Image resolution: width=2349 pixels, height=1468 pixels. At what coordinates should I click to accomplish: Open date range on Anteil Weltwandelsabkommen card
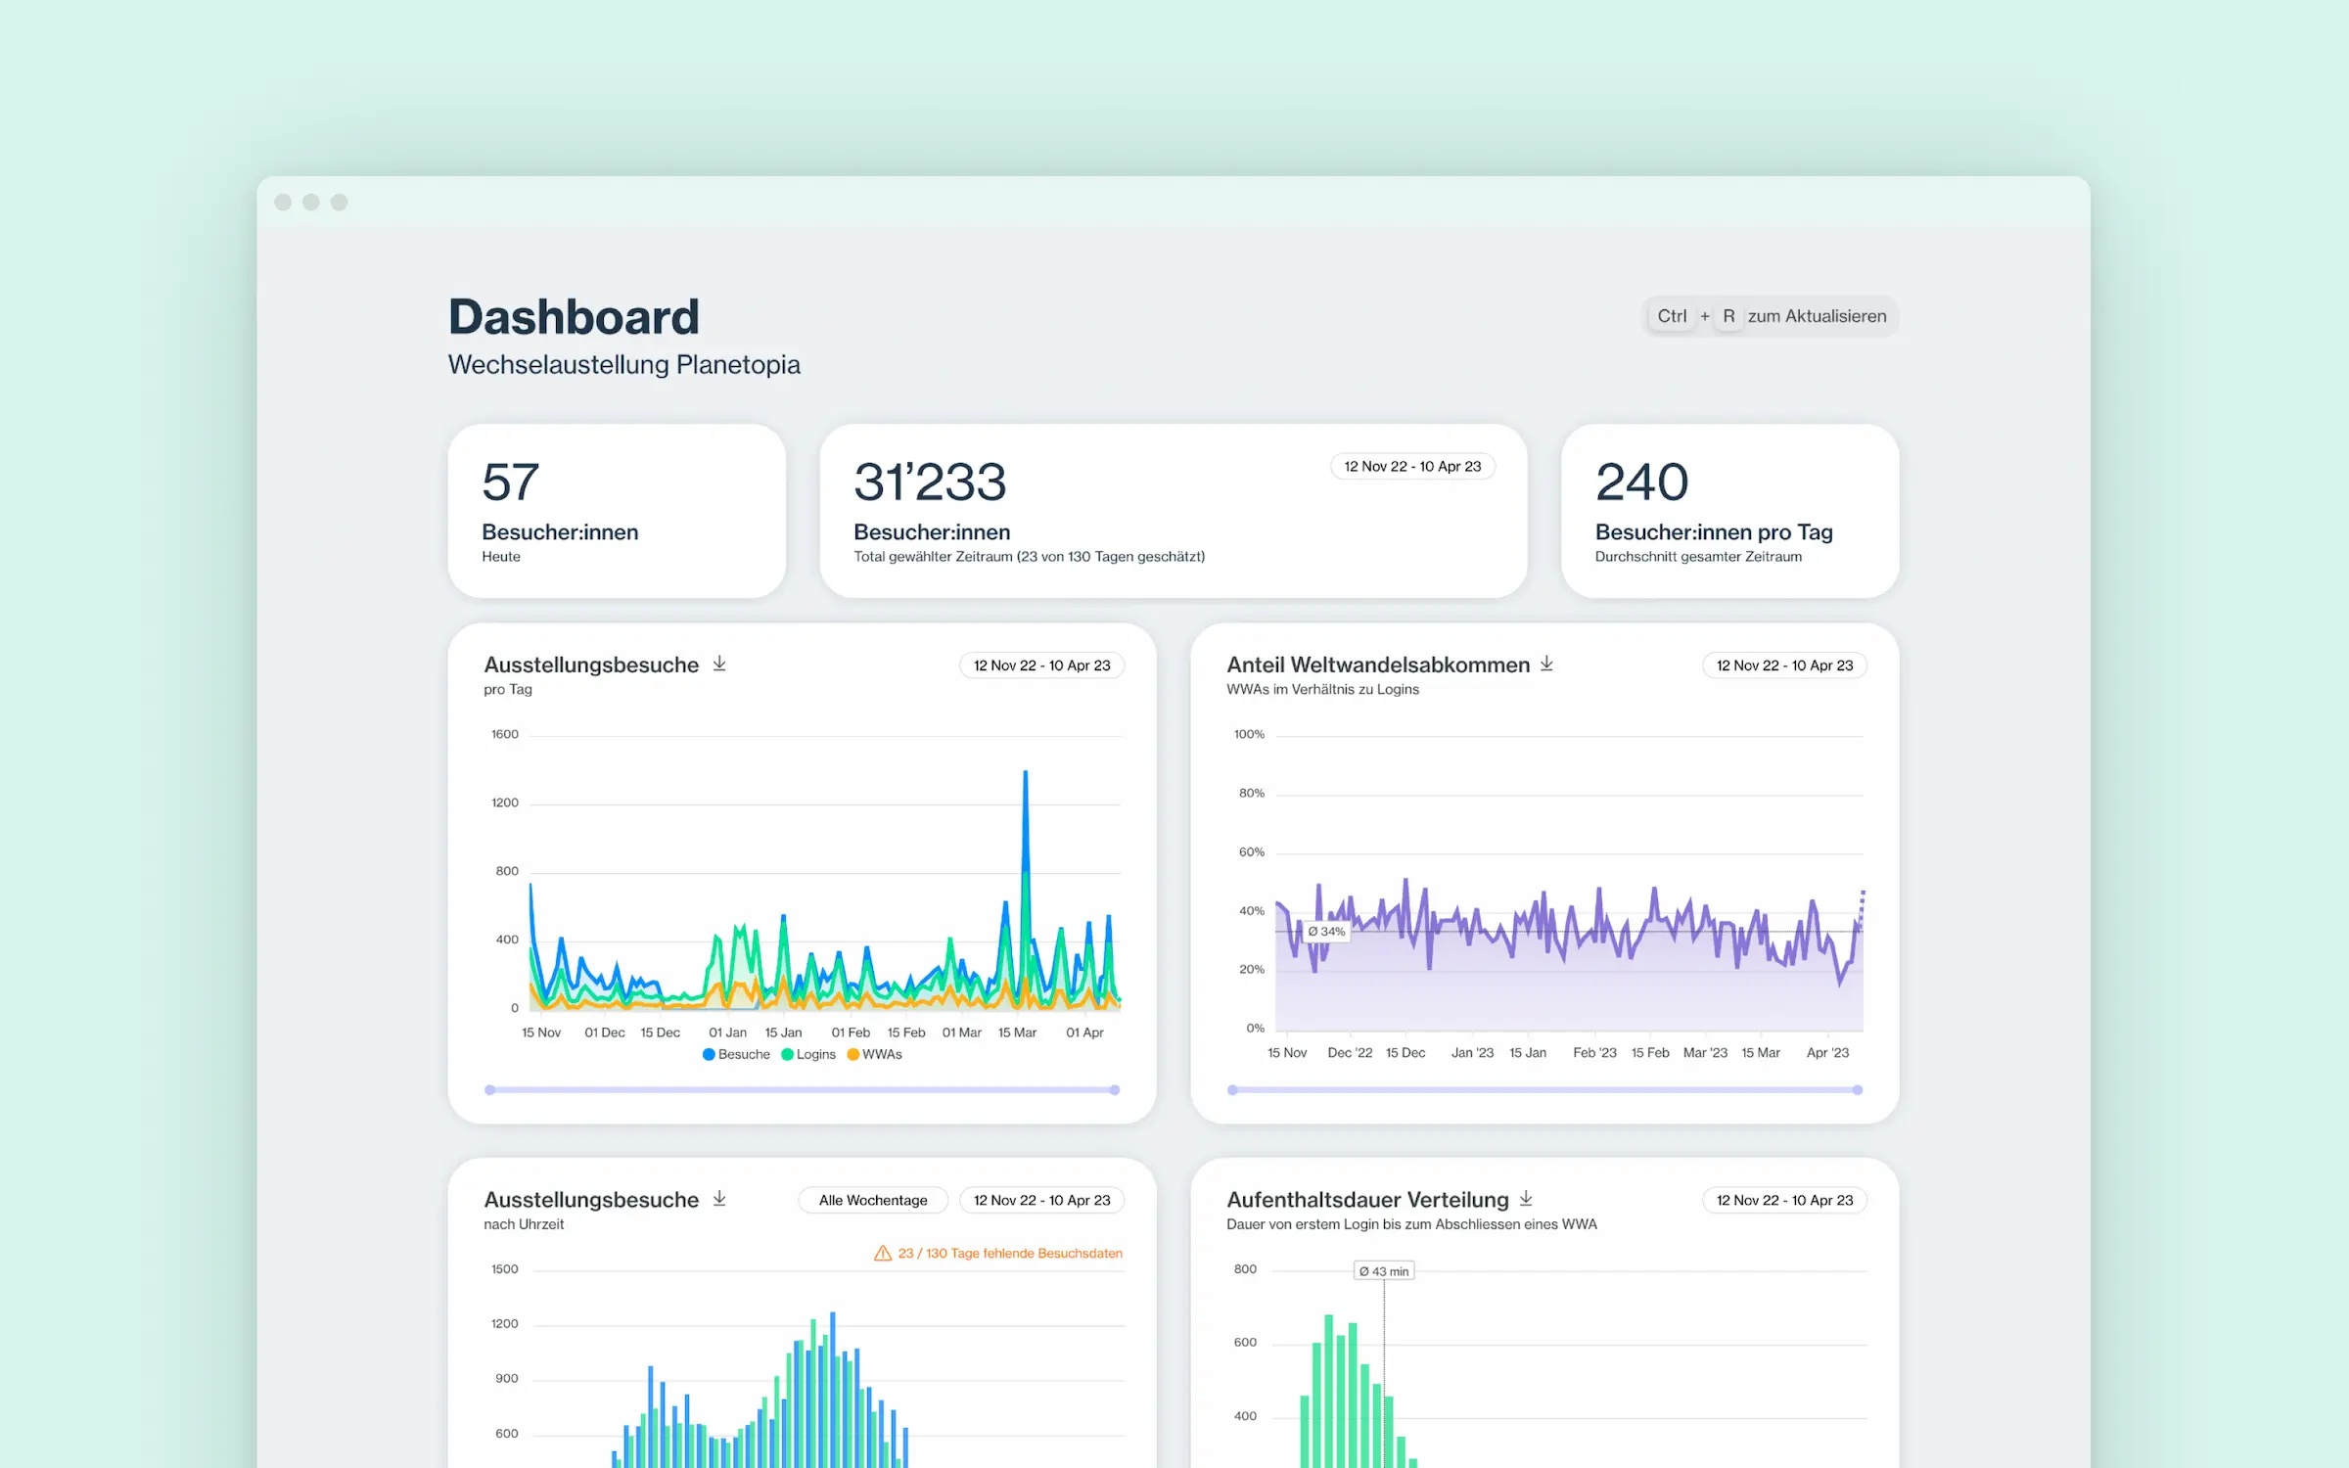(1784, 665)
